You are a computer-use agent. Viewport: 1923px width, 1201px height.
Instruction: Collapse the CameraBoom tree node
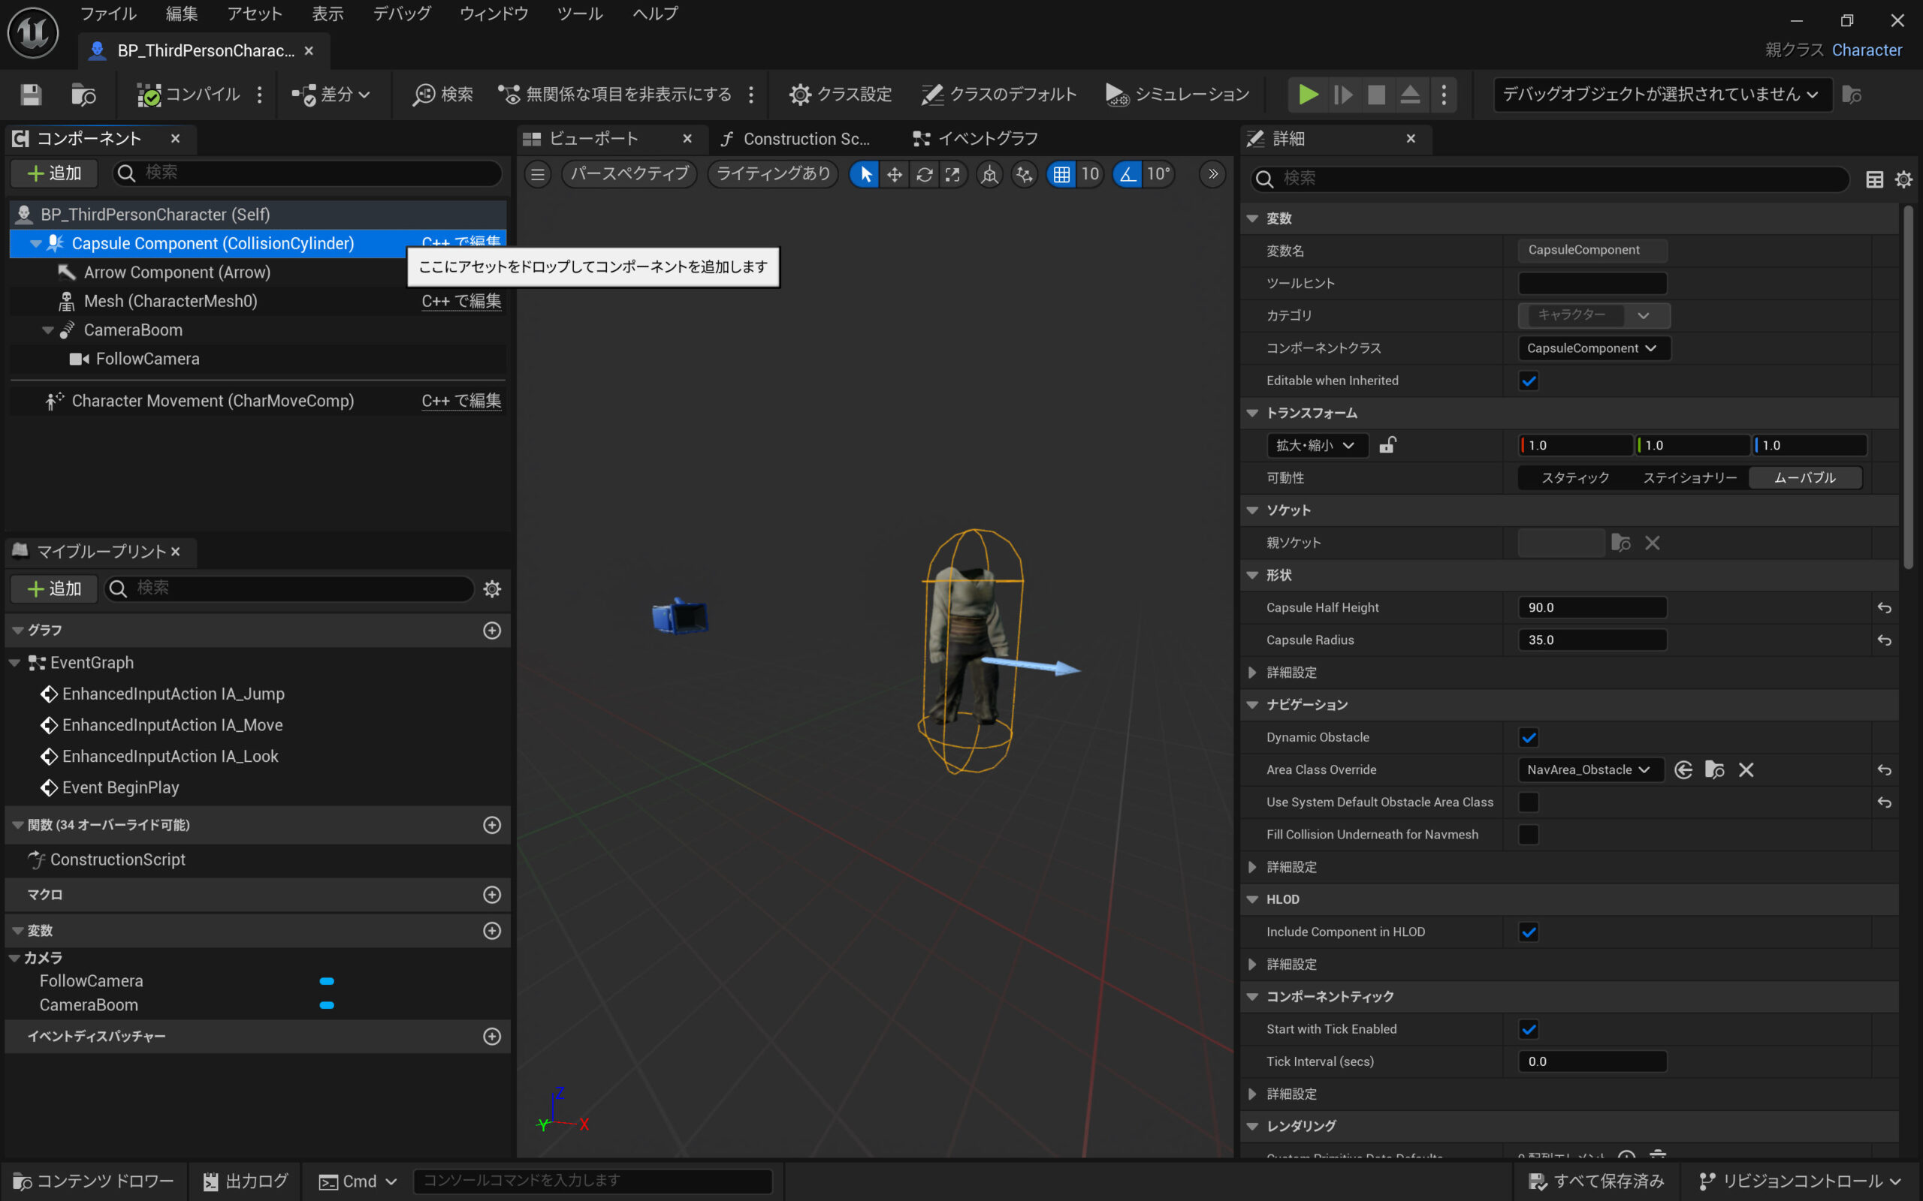(x=47, y=330)
